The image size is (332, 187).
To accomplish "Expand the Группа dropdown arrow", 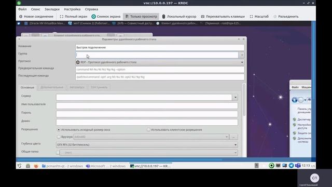I will [x=242, y=55].
